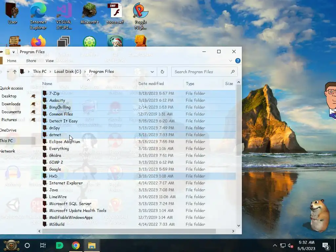Screen dimensions: 336x252
Task: Go up one folder level arrow
Action: point(14,72)
